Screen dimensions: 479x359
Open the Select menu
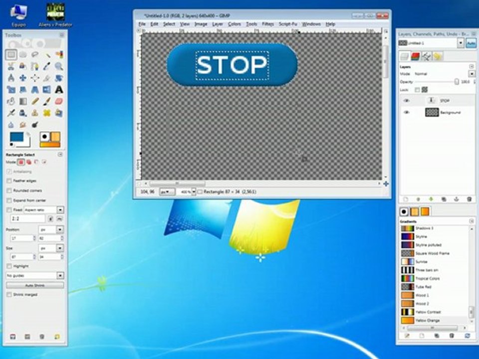coord(169,24)
